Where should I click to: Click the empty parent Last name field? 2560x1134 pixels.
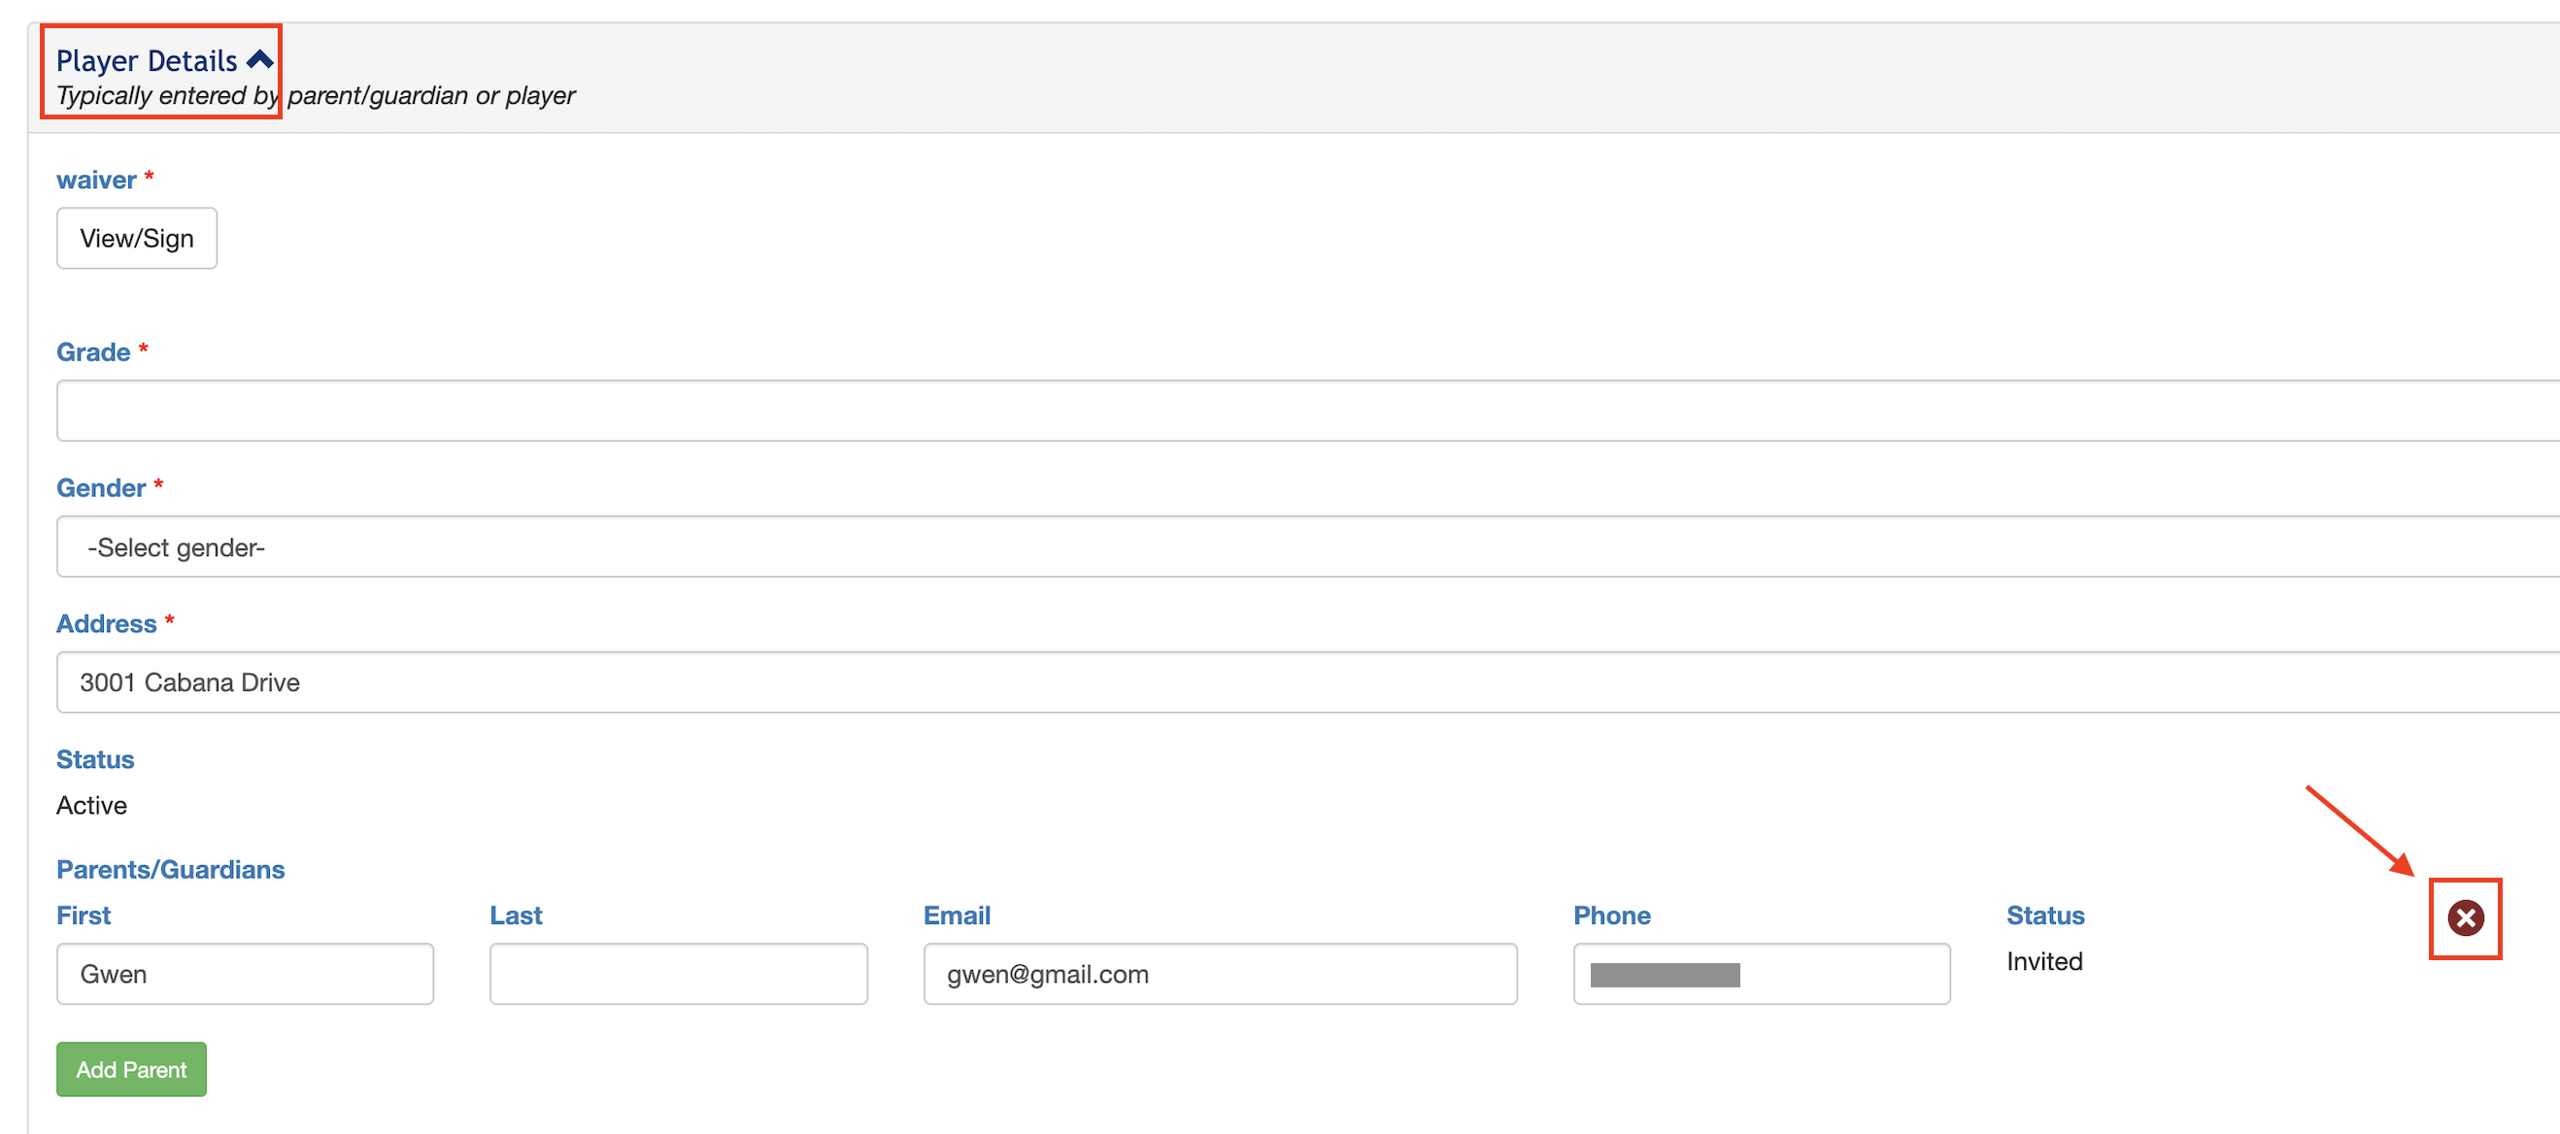pyautogui.click(x=678, y=974)
